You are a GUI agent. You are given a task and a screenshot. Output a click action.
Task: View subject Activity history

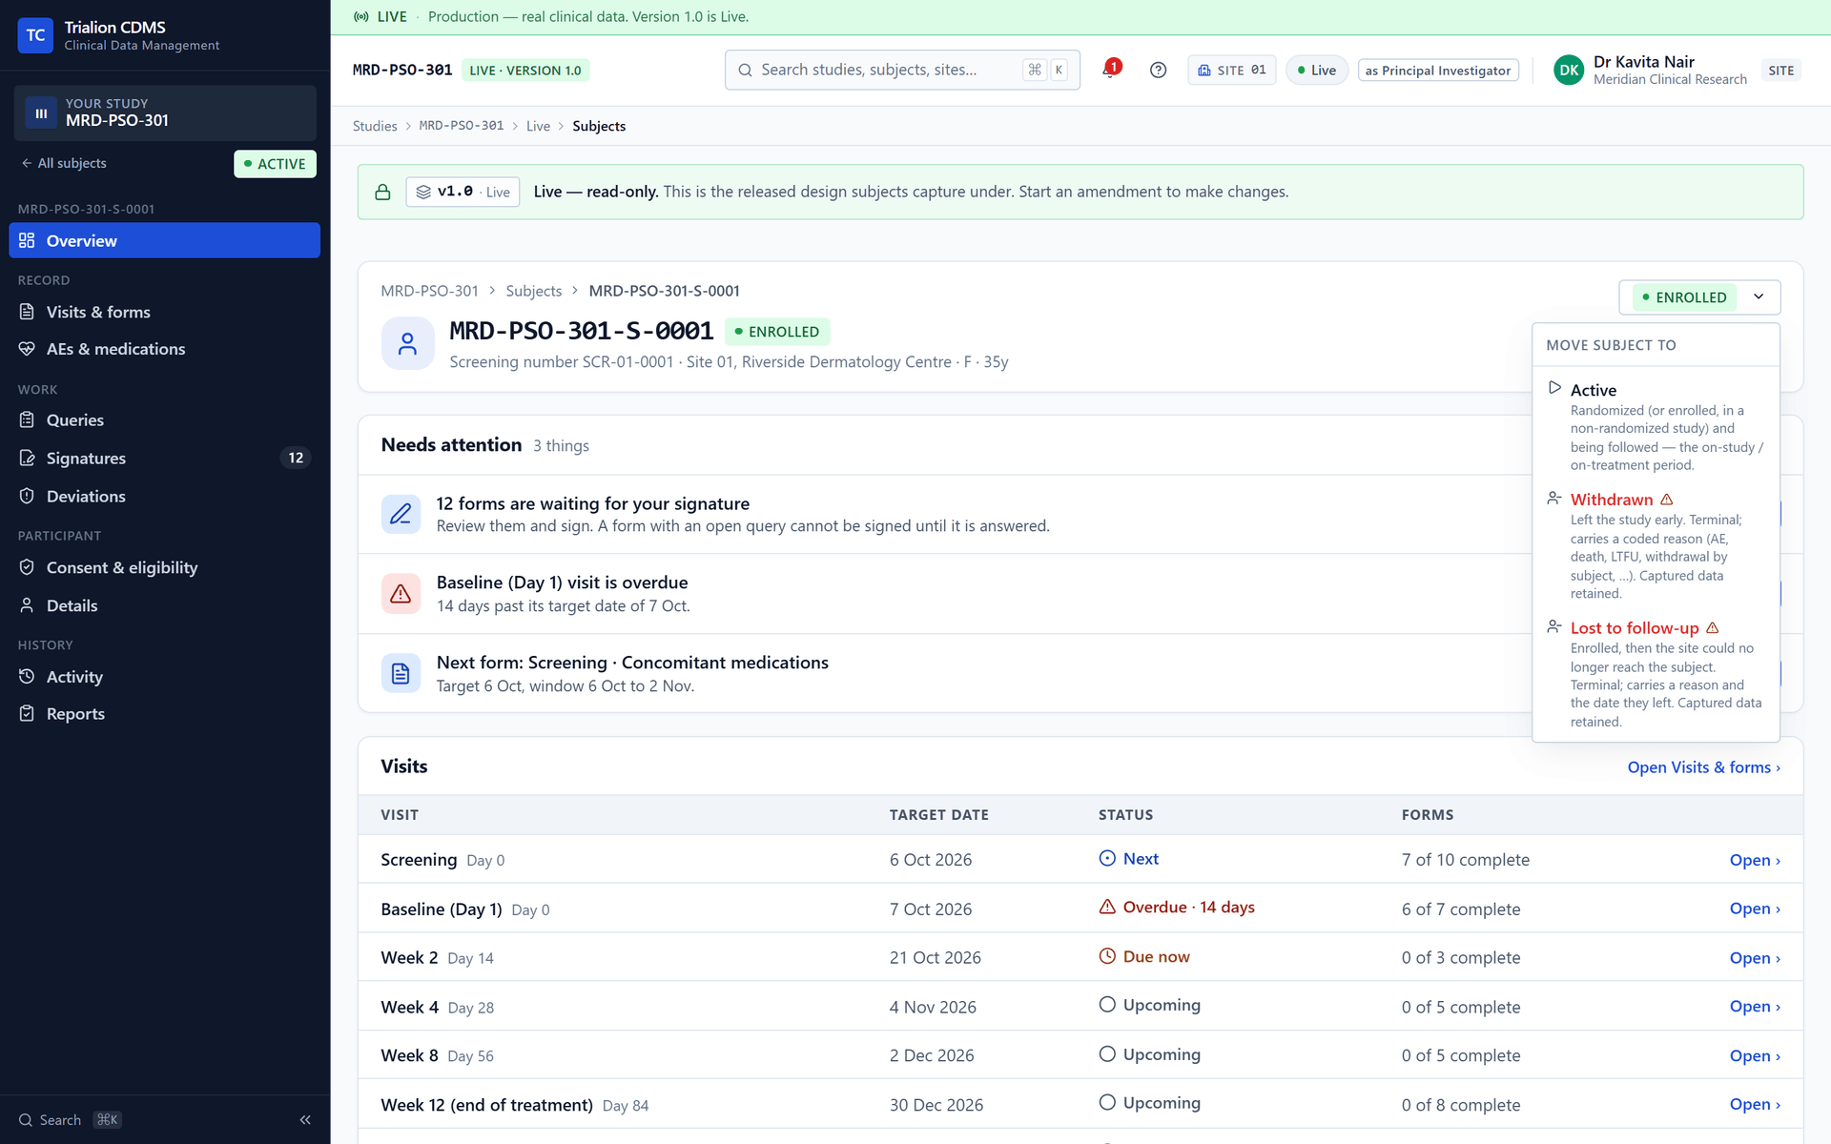point(164,677)
